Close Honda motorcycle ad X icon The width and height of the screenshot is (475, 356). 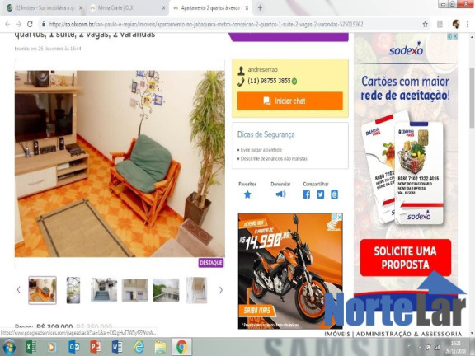(340, 217)
